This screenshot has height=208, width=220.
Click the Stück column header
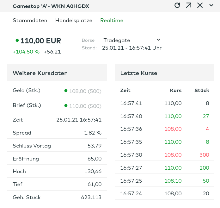[202, 91]
